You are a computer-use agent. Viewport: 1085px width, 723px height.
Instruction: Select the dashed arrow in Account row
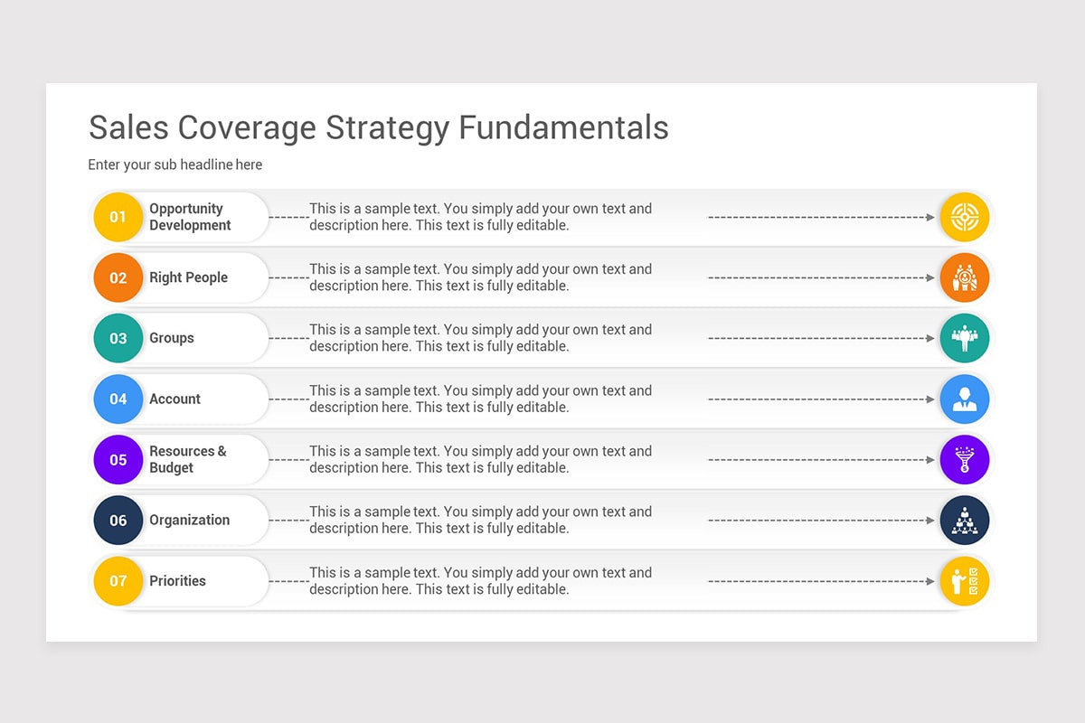click(x=822, y=399)
